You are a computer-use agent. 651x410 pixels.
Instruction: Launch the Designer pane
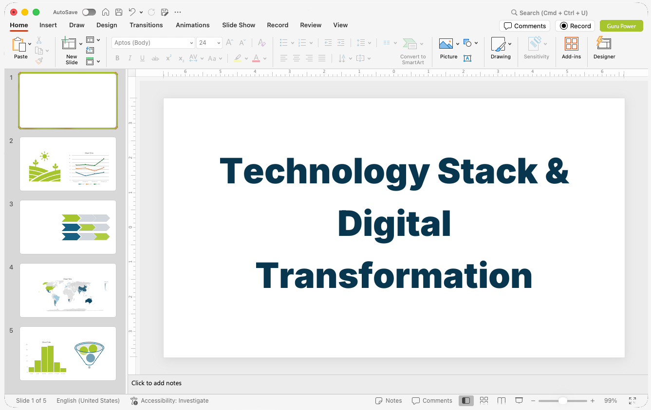604,49
